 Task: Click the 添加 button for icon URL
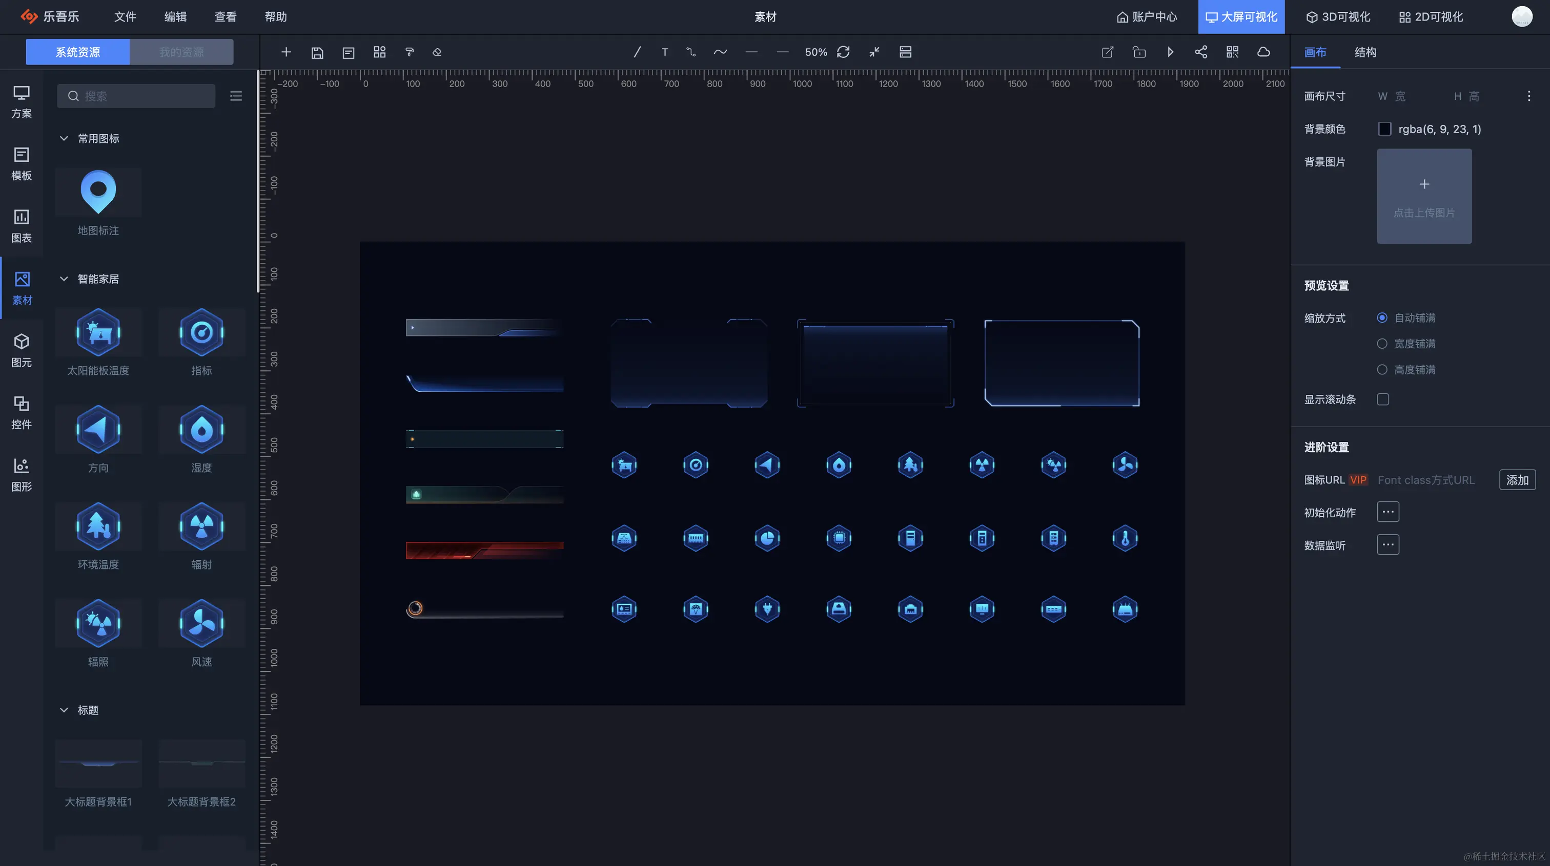tap(1516, 480)
